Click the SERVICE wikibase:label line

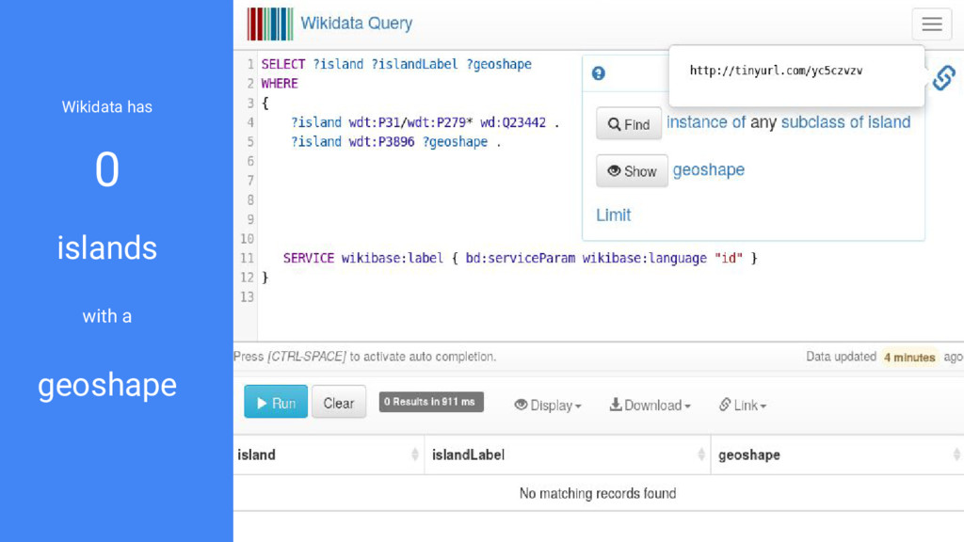(x=520, y=258)
